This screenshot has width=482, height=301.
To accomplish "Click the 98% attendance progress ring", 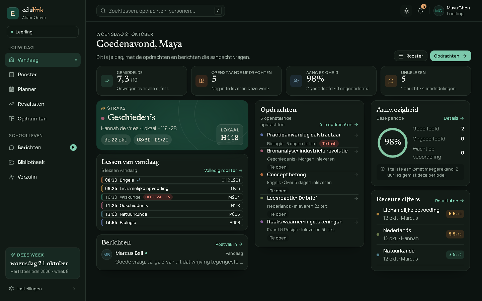I will pyautogui.click(x=393, y=143).
